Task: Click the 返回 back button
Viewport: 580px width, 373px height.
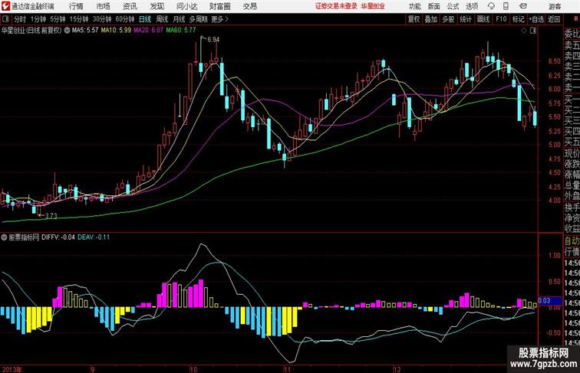Action: (554, 19)
